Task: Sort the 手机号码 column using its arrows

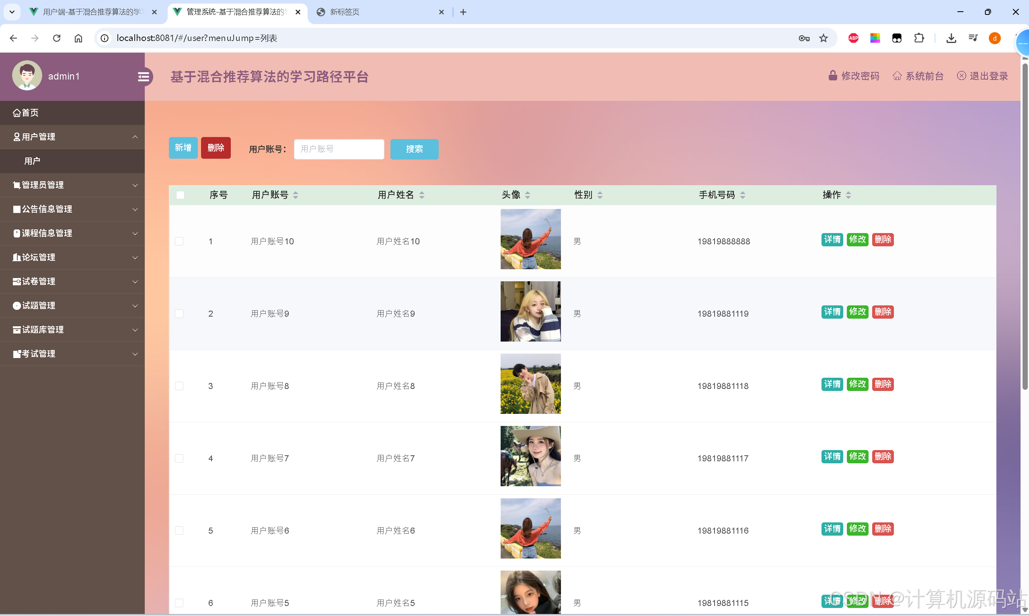Action: [x=743, y=194]
